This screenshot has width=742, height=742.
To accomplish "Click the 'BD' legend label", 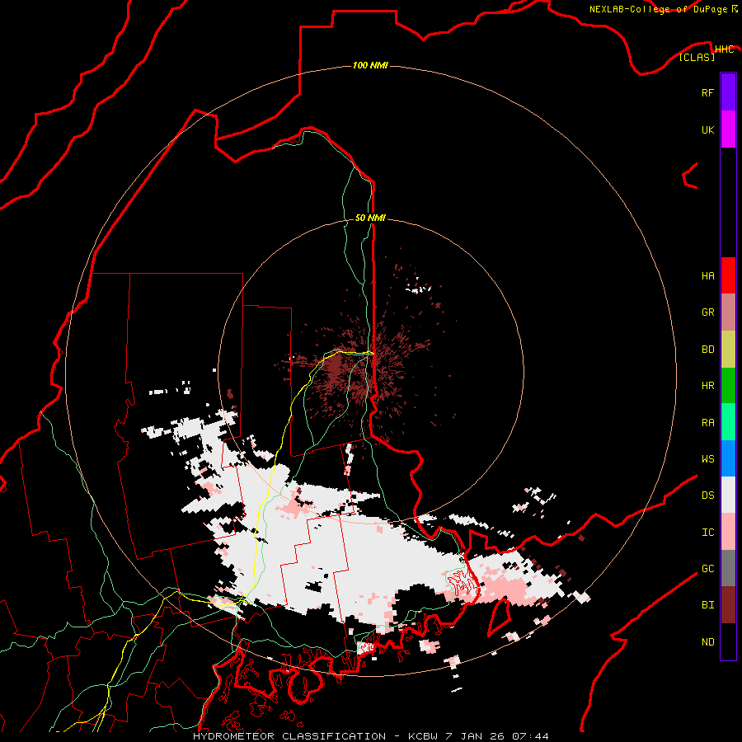I will [x=707, y=350].
